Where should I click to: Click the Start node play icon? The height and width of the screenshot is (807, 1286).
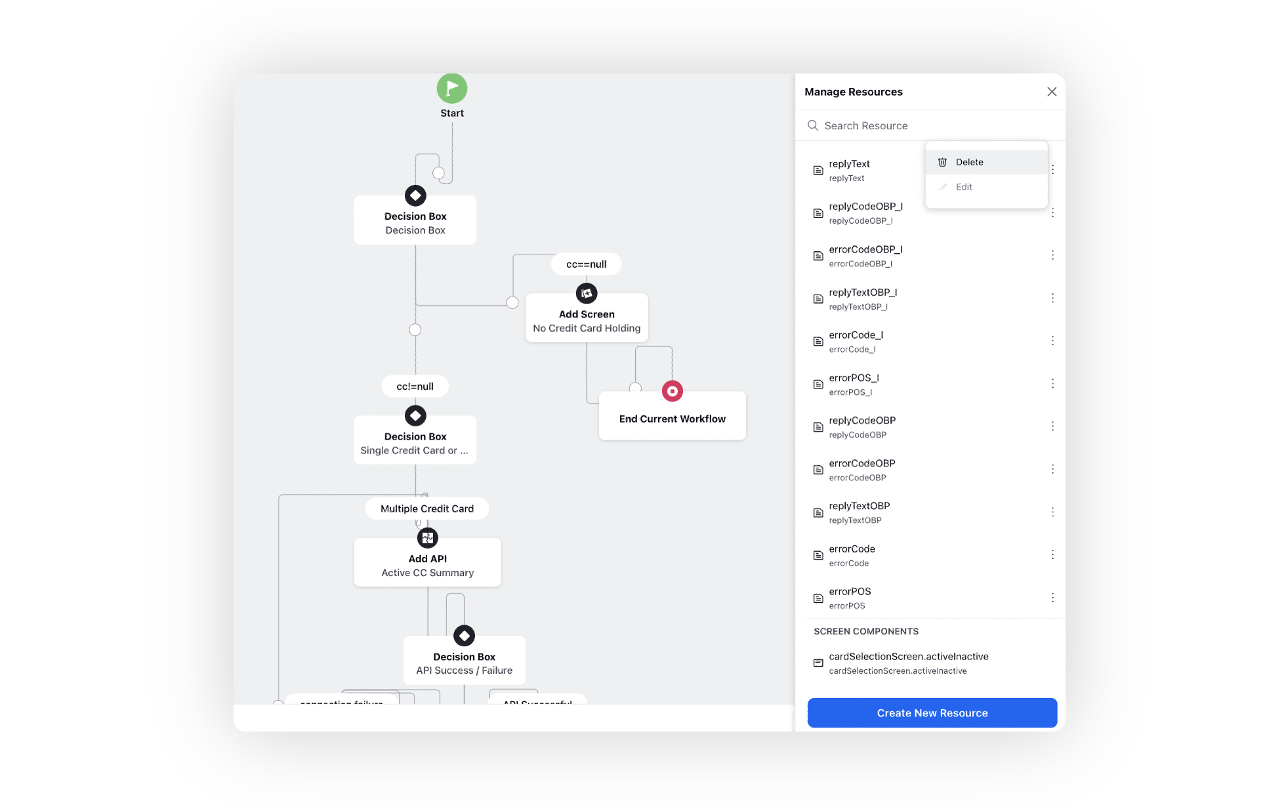click(452, 89)
